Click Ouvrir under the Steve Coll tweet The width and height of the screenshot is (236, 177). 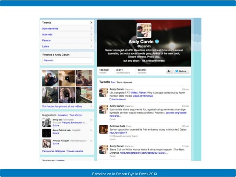pyautogui.click(x=112, y=156)
